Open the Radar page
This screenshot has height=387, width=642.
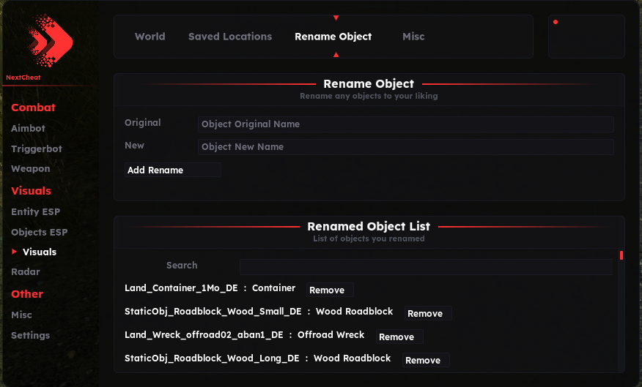pyautogui.click(x=26, y=271)
